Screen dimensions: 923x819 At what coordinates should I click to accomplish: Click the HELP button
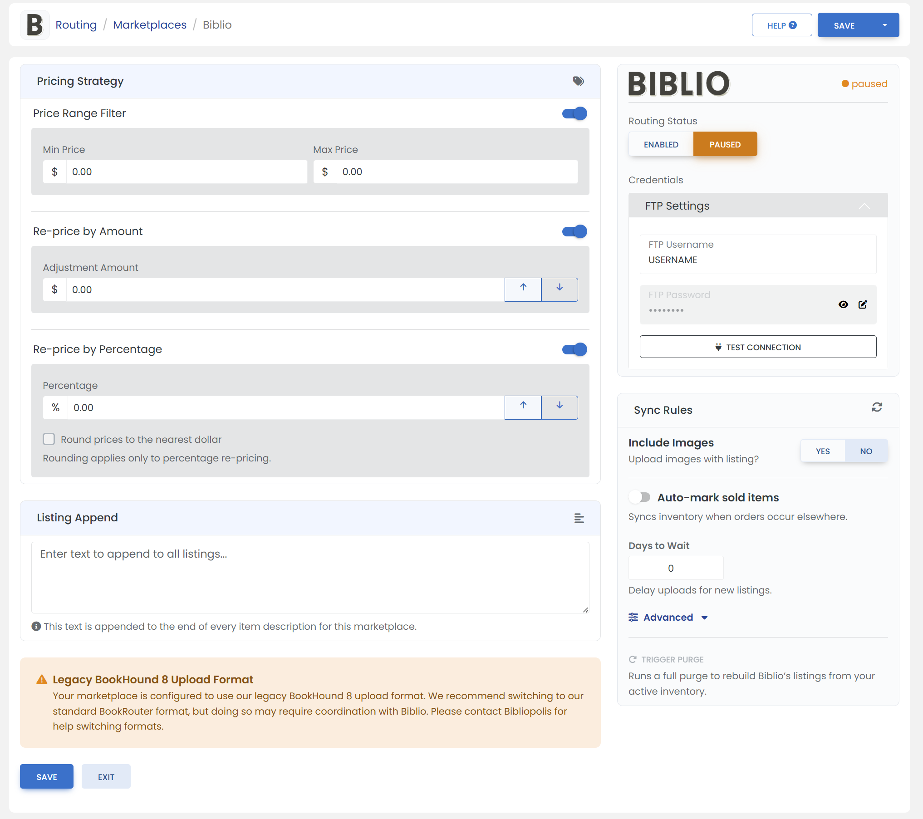(x=781, y=25)
